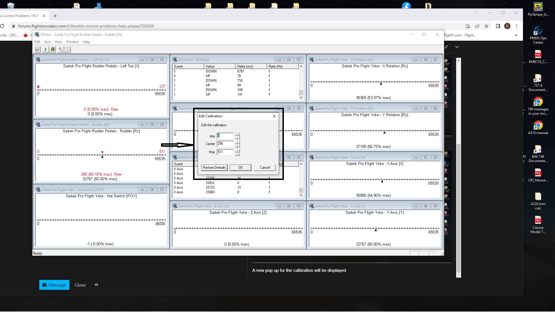Click the Chrome profile avatar icon
Screen dimensions: 555x312
507,26
